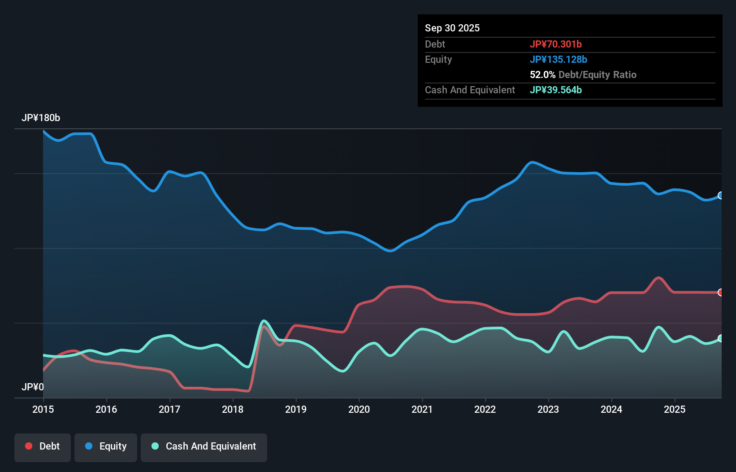Toggle the Debt series visibility
The image size is (736, 472).
pyautogui.click(x=43, y=446)
